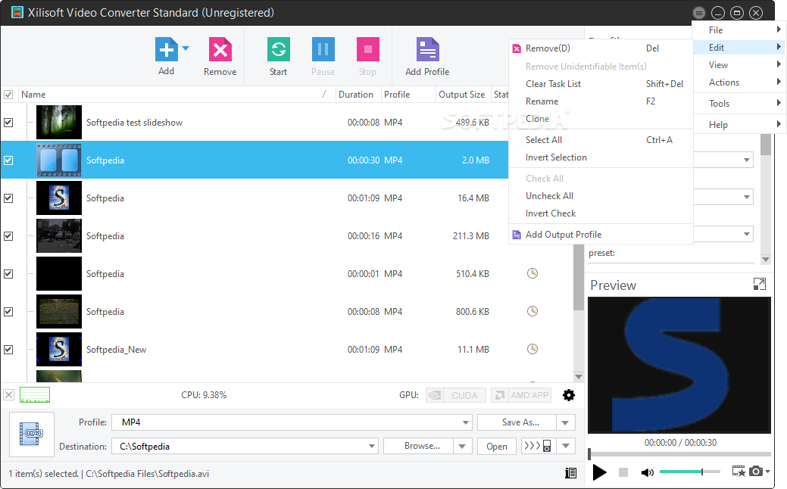The image size is (787, 489).
Task: Choose Remove(D) in the Edit submenu
Action: pos(601,48)
